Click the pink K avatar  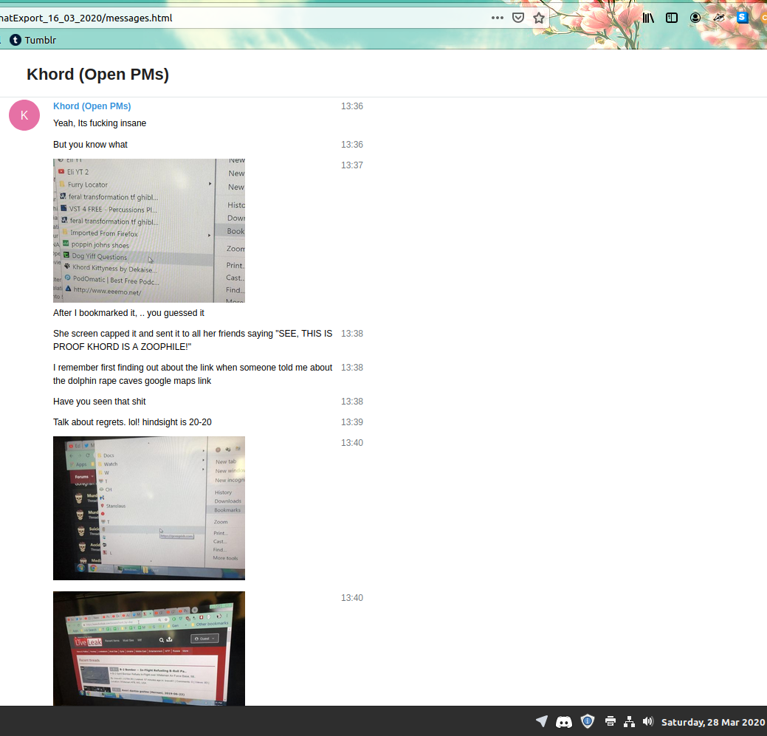click(24, 115)
